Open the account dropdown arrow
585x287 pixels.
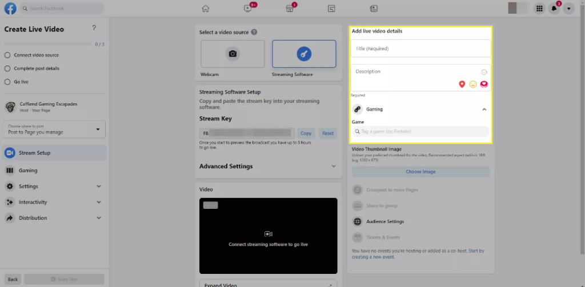pos(568,9)
